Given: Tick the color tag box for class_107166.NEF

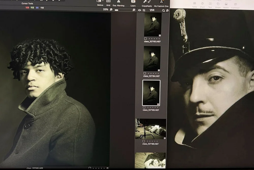Looking at the screenshot, I should (144, 141).
